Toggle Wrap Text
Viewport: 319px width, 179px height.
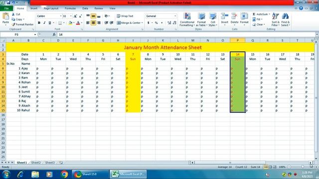pos(125,16)
